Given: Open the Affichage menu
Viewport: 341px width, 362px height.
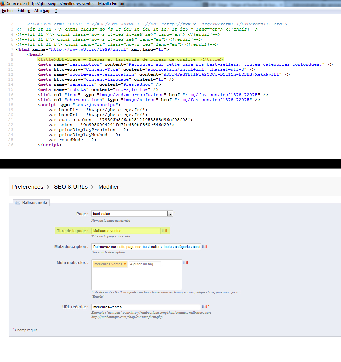Looking at the screenshot, I should pos(43,11).
